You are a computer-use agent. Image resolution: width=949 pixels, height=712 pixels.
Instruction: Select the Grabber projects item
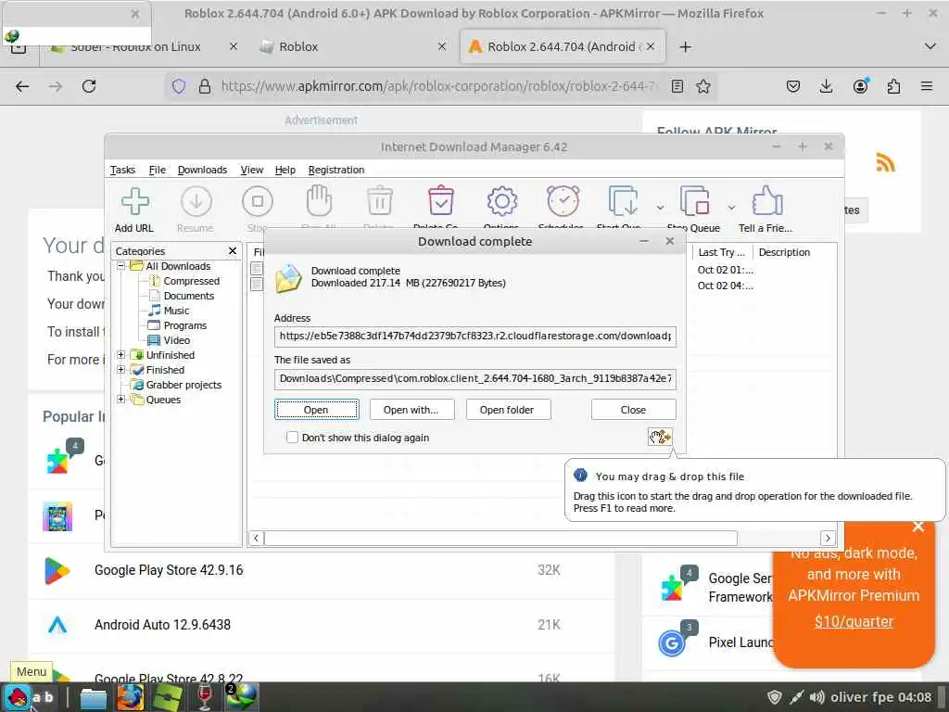pos(183,385)
